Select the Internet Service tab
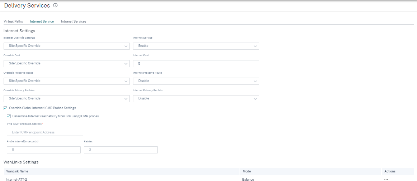 point(42,21)
